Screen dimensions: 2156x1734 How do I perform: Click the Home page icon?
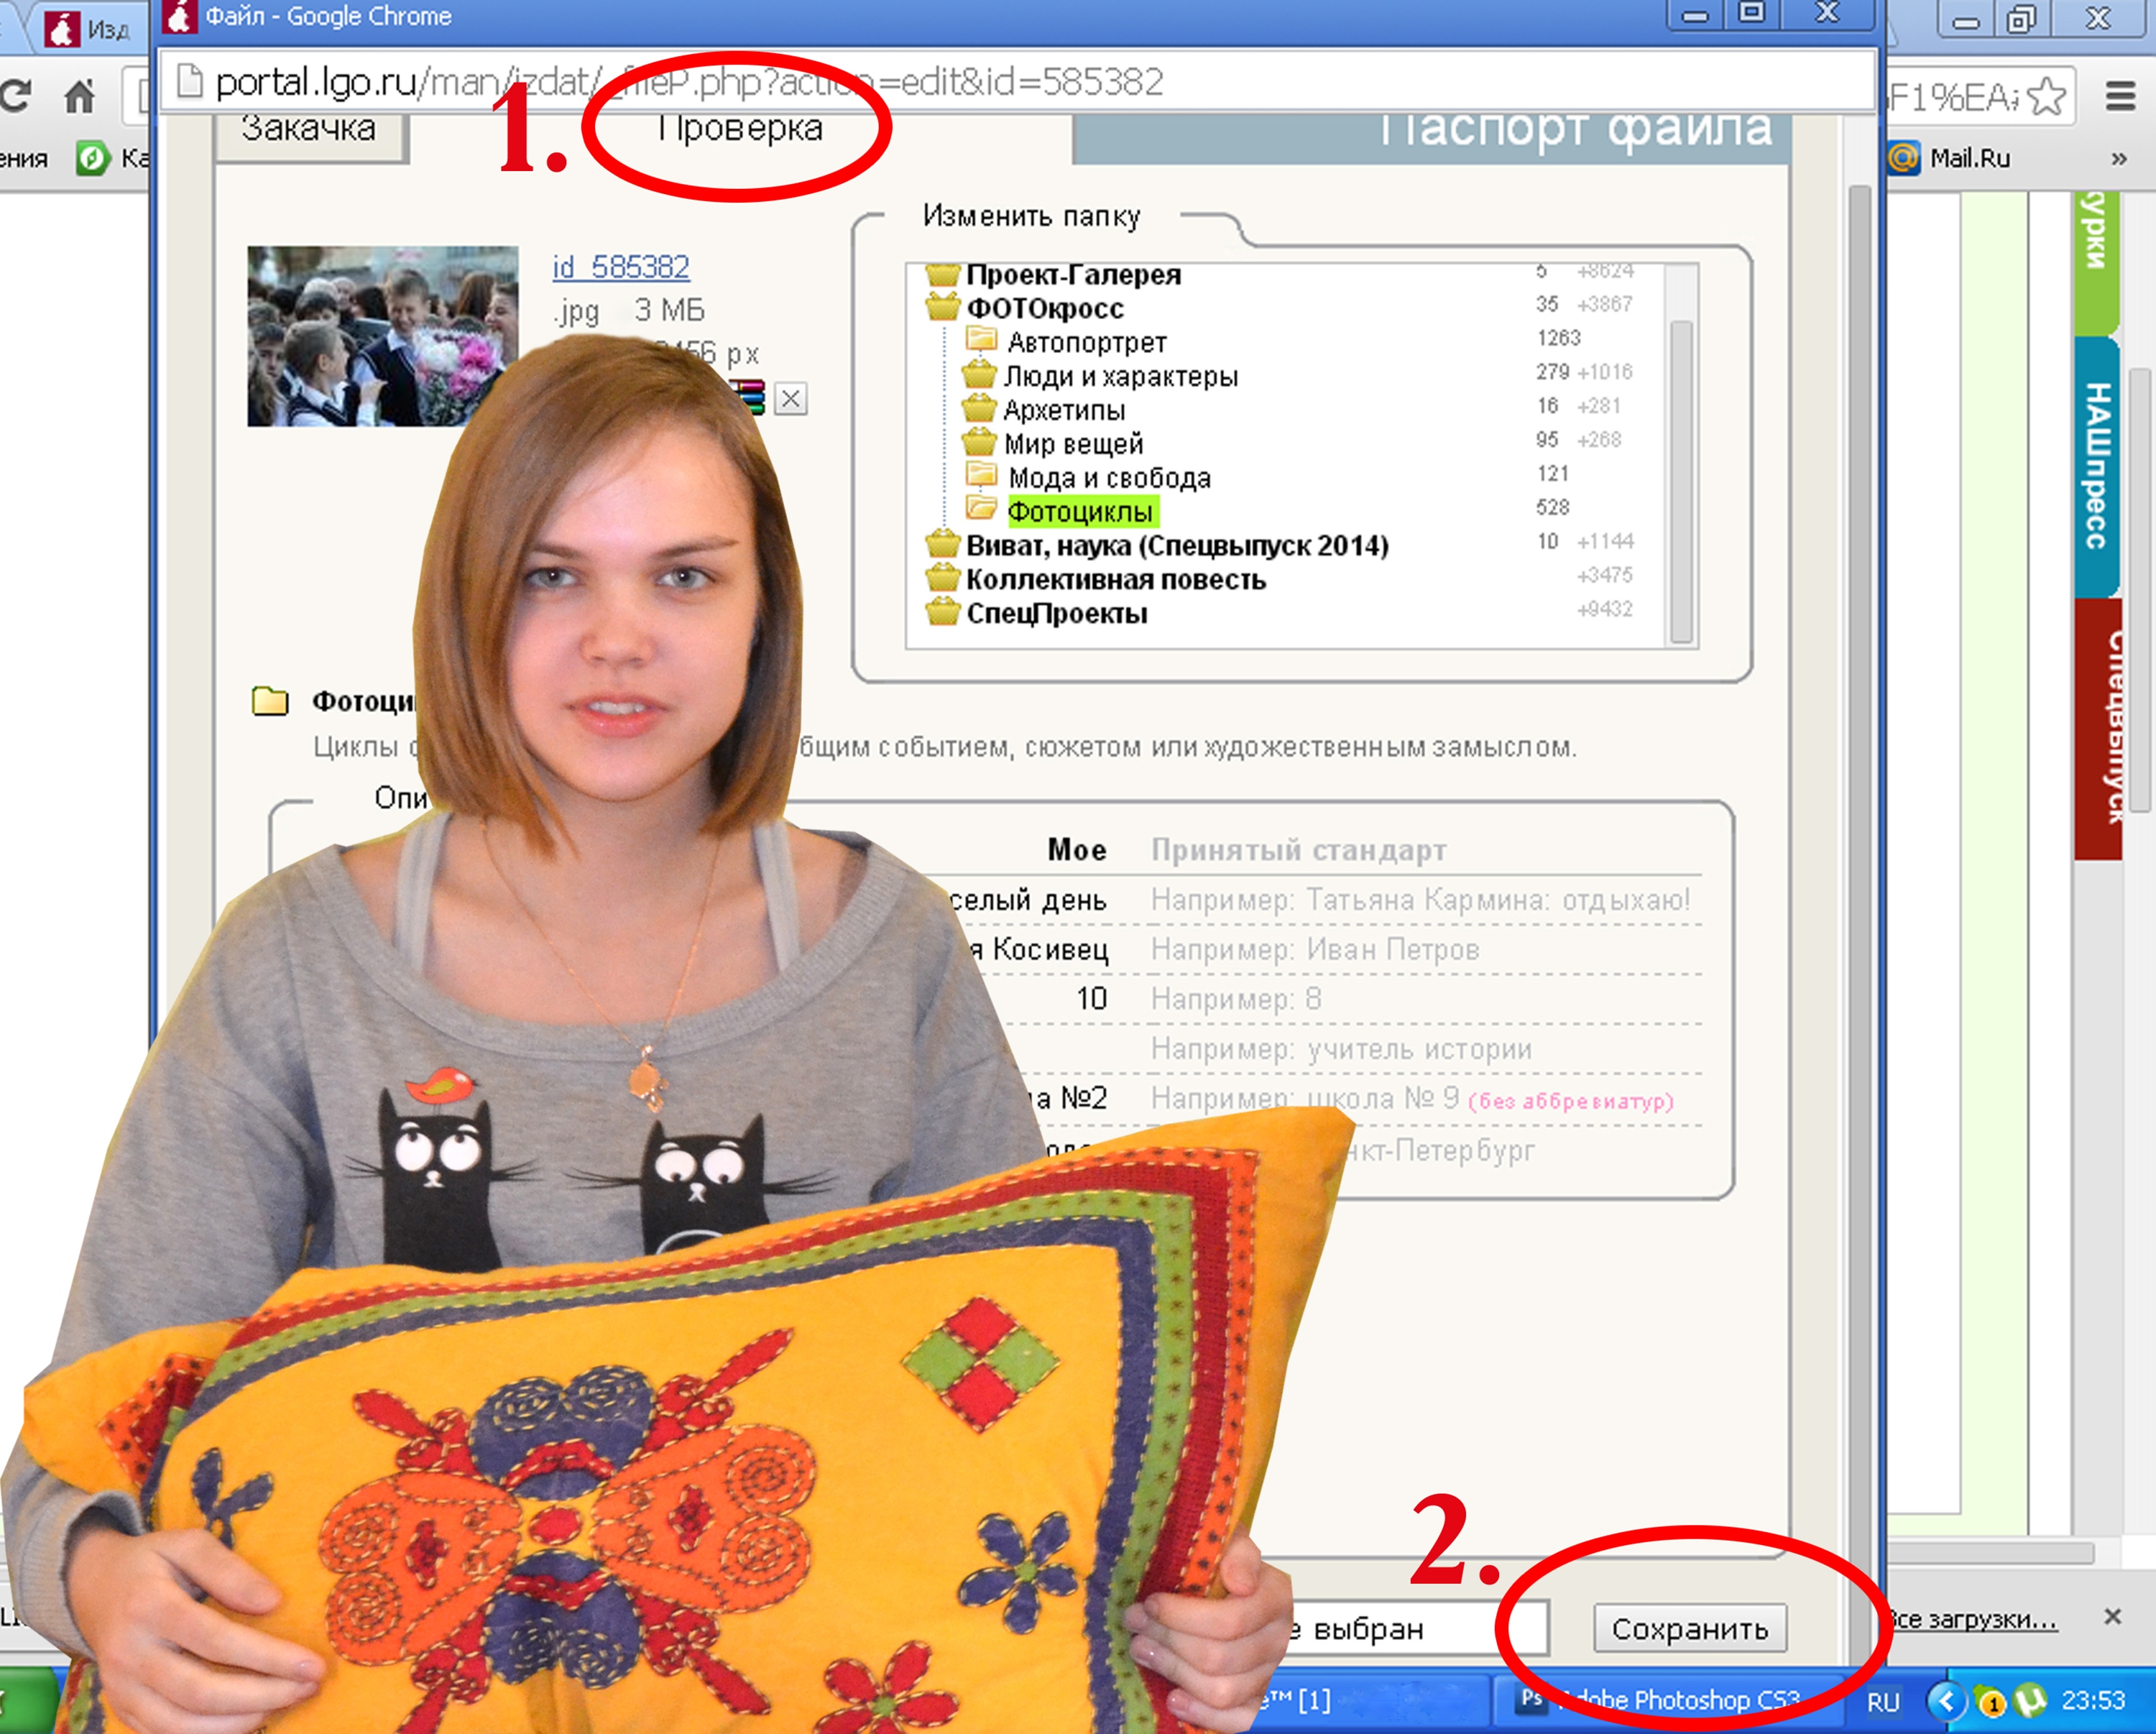(x=80, y=97)
